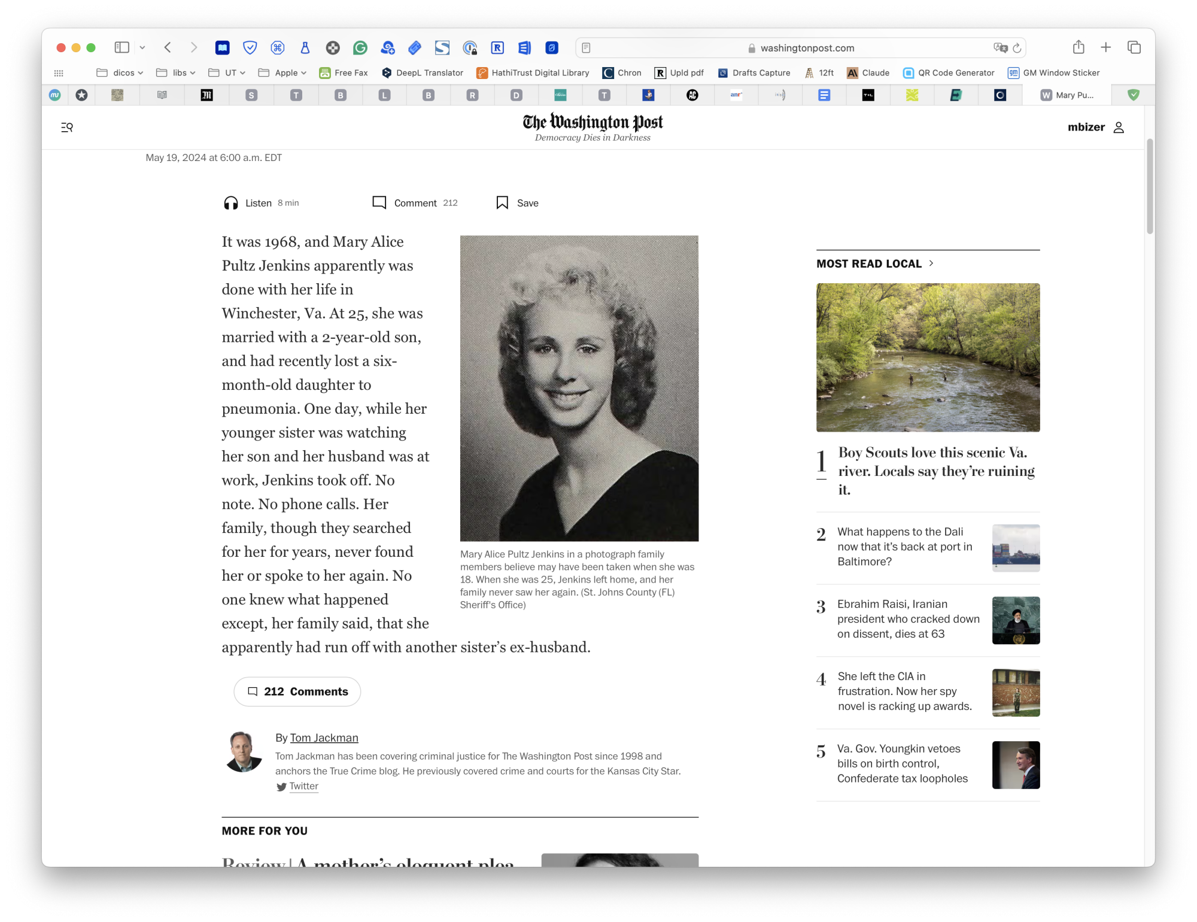The height and width of the screenshot is (922, 1197).
Task: Click the Youngkin story thumbnail
Action: pyautogui.click(x=1016, y=765)
